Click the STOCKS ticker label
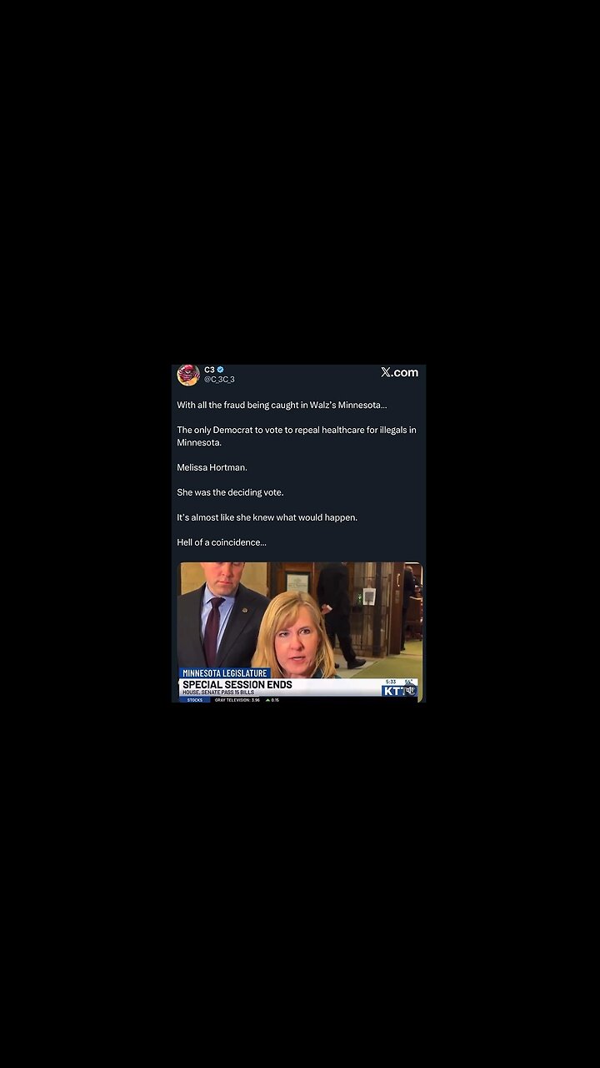The image size is (600, 1068). (194, 700)
